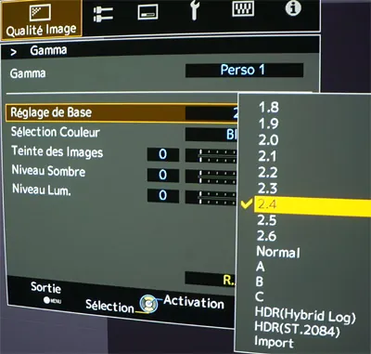Choose gamma 2.5 in the list
Screen dimensions: 371x354
point(267,220)
